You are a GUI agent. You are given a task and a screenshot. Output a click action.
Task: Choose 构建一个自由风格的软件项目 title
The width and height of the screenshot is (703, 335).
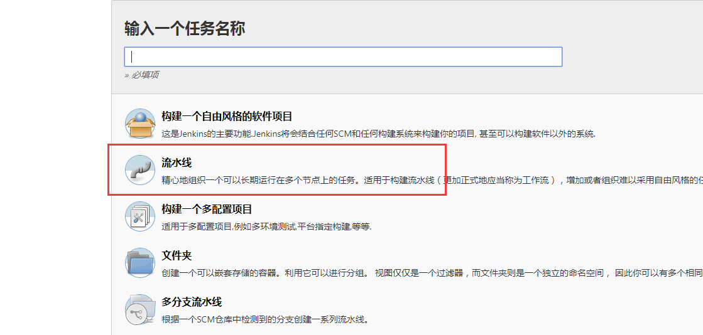tap(227, 117)
